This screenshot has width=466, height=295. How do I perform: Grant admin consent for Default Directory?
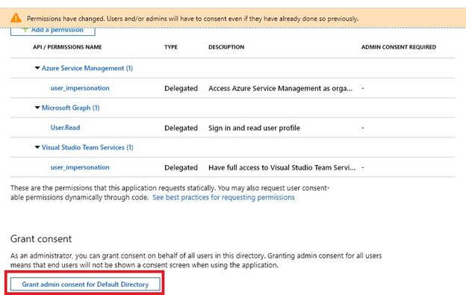pos(85,285)
